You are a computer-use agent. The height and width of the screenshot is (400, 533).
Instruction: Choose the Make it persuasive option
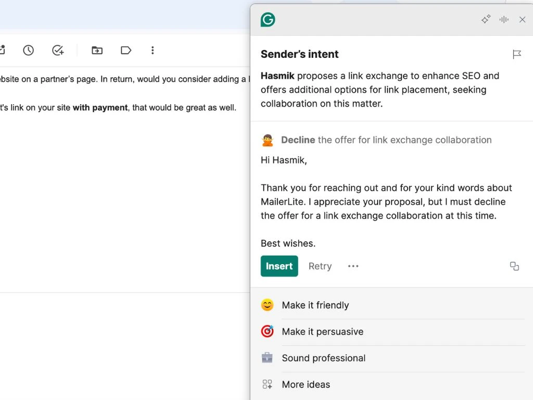coord(323,332)
